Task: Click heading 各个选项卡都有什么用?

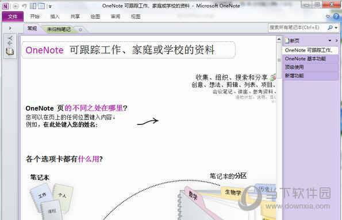Action: (x=64, y=159)
